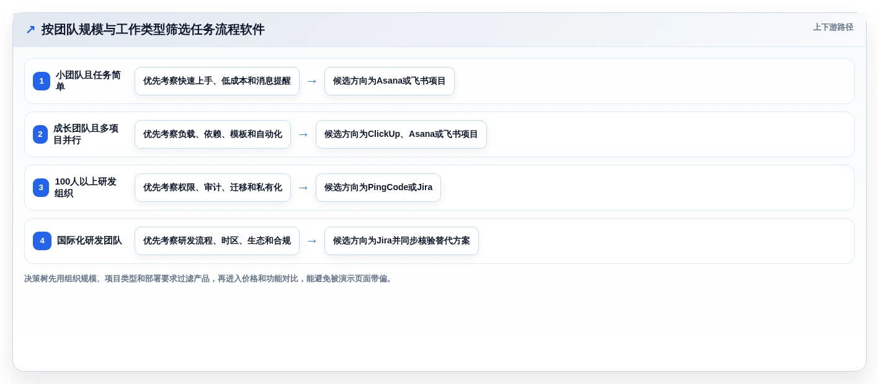Click the 上下游路径 label in the header
The width and height of the screenshot is (879, 384).
click(833, 27)
